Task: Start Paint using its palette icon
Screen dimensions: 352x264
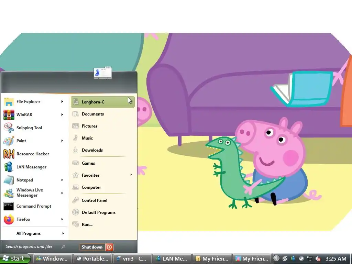Action: coord(9,141)
